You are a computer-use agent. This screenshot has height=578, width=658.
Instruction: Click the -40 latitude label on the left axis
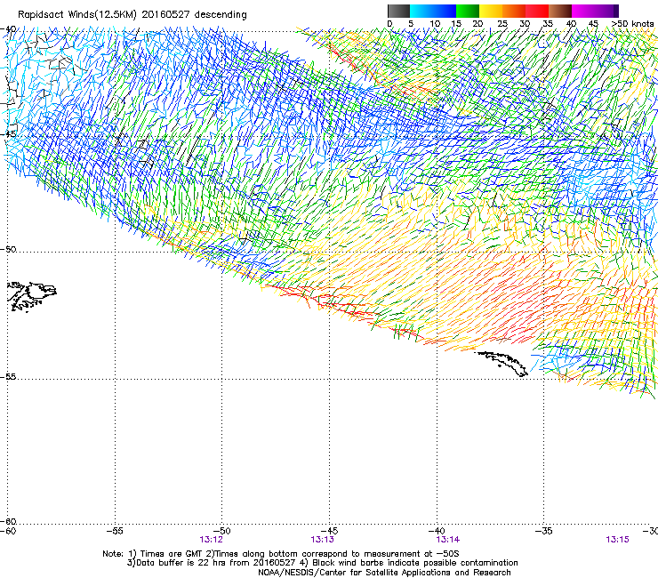(x=8, y=29)
